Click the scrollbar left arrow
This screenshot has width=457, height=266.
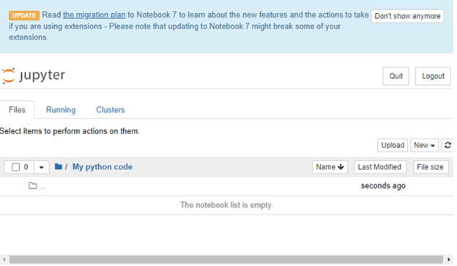click(4, 259)
